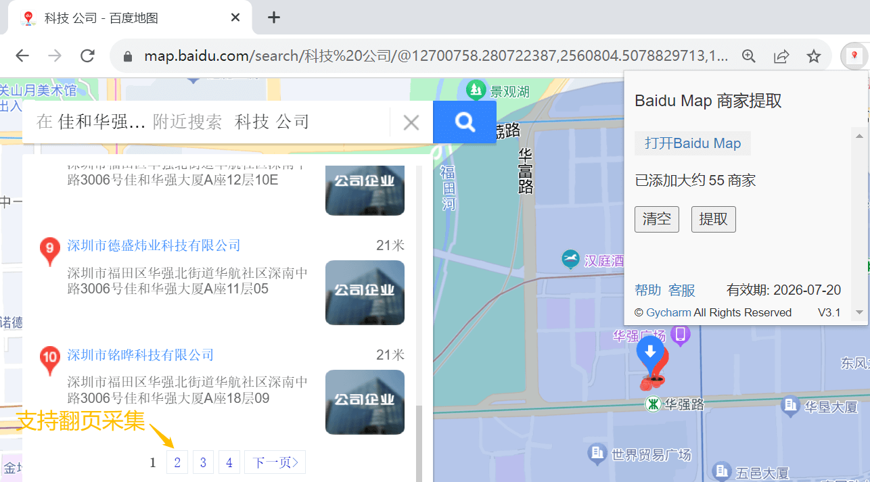This screenshot has width=870, height=482.
Task: Click the 五邑大厦 building icon
Action: (722, 471)
